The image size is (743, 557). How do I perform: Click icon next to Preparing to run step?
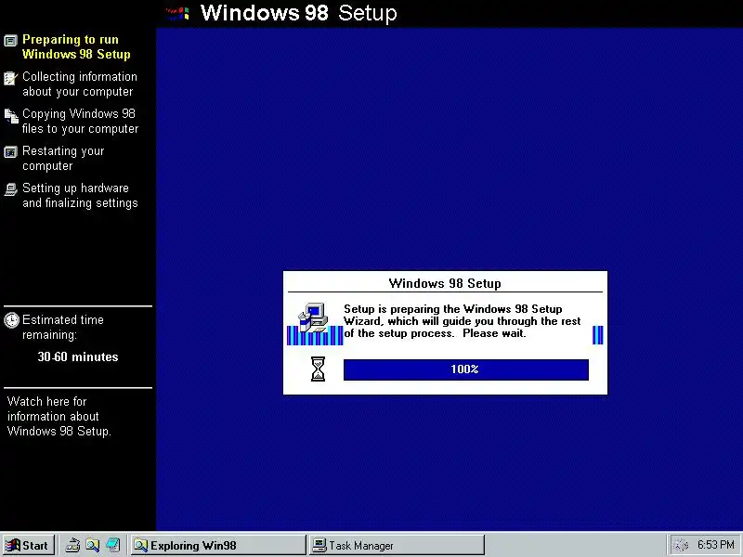tap(10, 41)
